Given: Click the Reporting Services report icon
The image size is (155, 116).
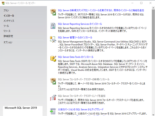Looking at the screenshot, I should [53, 26].
